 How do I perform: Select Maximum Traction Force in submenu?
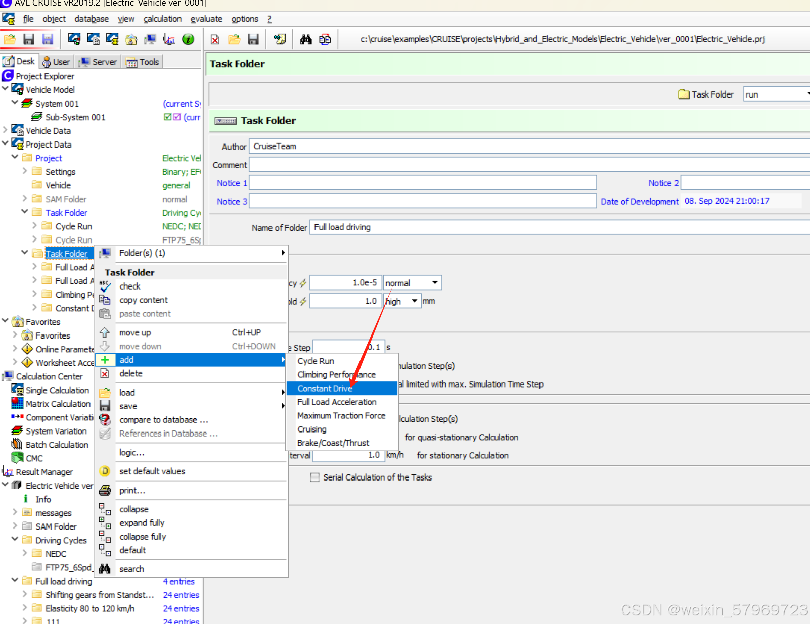(342, 415)
